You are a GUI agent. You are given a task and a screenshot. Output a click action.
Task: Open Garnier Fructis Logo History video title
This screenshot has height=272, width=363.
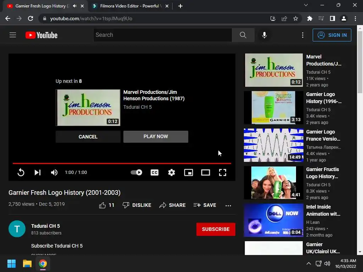[323, 173]
